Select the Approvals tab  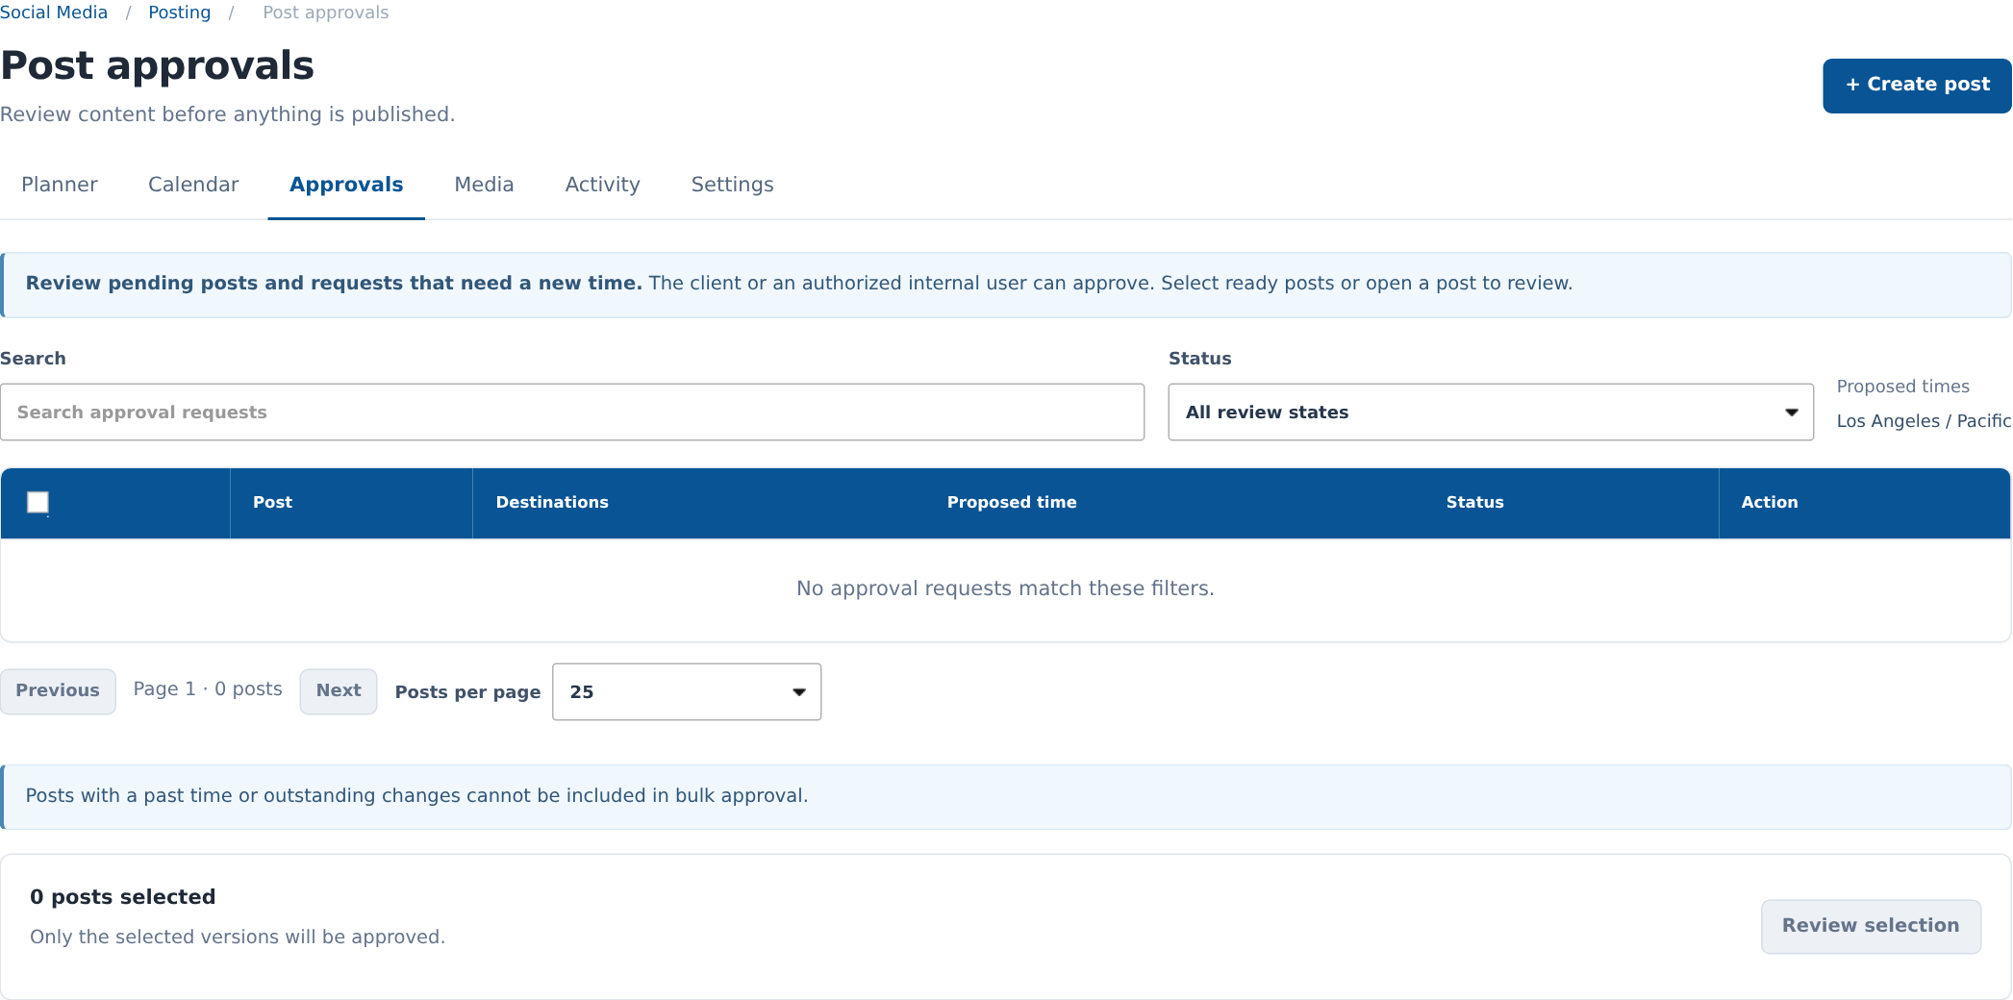point(346,185)
